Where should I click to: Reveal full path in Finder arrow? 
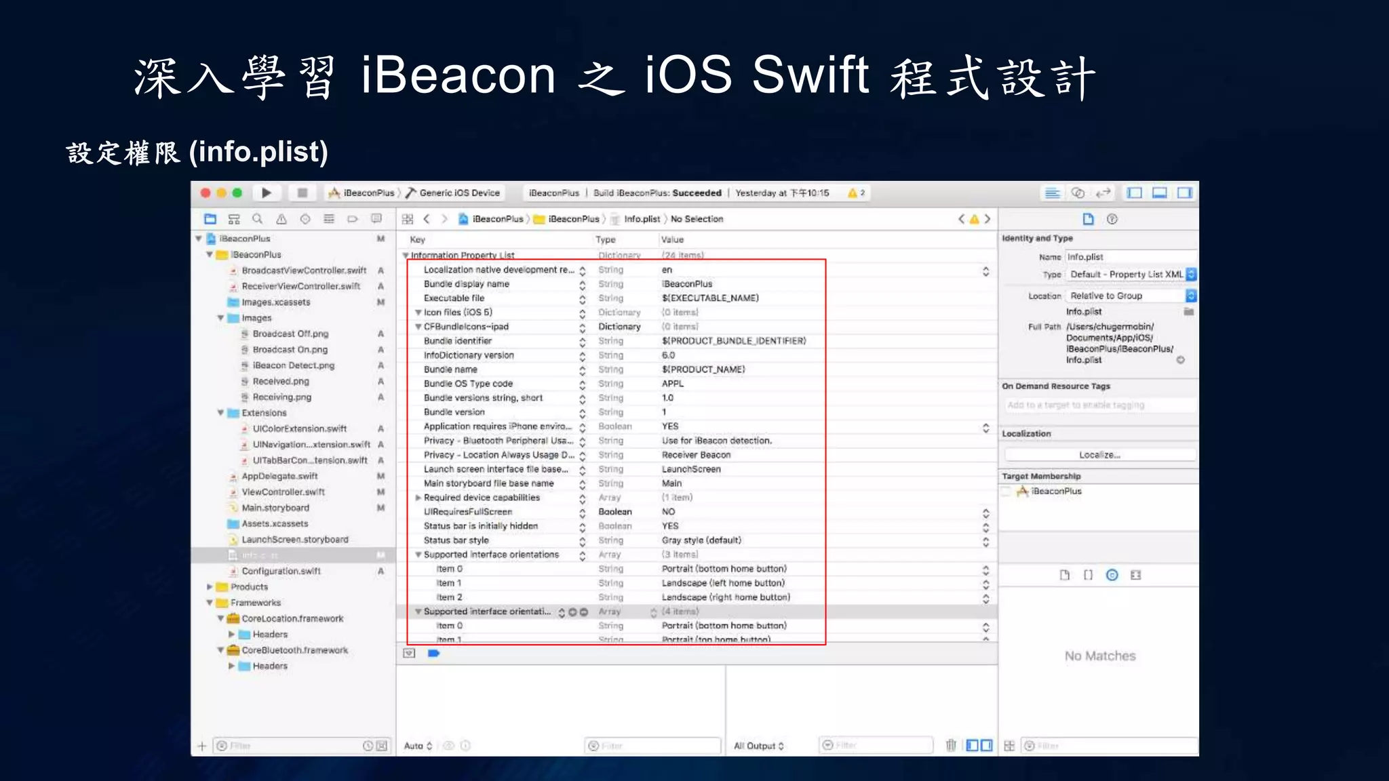coord(1181,360)
